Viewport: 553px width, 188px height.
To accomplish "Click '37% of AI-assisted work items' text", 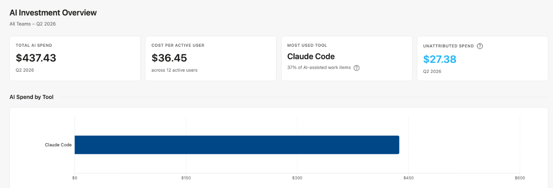I will pos(319,67).
